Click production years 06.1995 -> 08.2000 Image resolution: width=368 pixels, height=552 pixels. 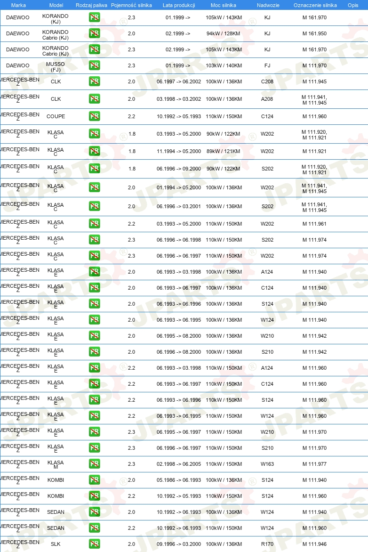pyautogui.click(x=179, y=336)
